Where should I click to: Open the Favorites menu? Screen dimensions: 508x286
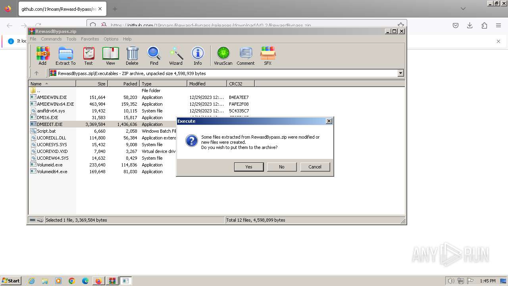[90, 39]
